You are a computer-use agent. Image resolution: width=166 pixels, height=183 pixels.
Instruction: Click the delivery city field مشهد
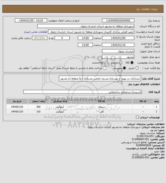118,57
